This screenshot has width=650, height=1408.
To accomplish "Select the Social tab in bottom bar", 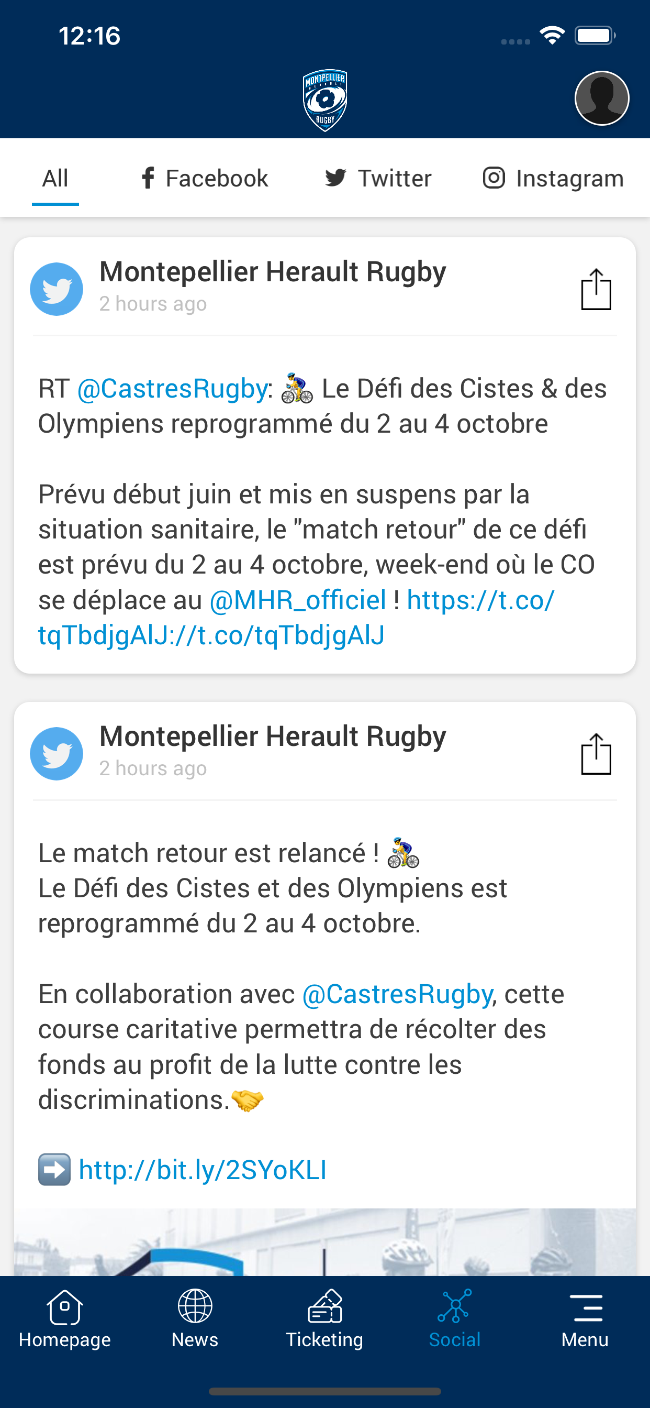I will 454,1318.
